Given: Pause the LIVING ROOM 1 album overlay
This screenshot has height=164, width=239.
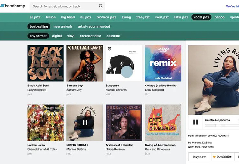Looking at the screenshot, I should coord(85,122).
